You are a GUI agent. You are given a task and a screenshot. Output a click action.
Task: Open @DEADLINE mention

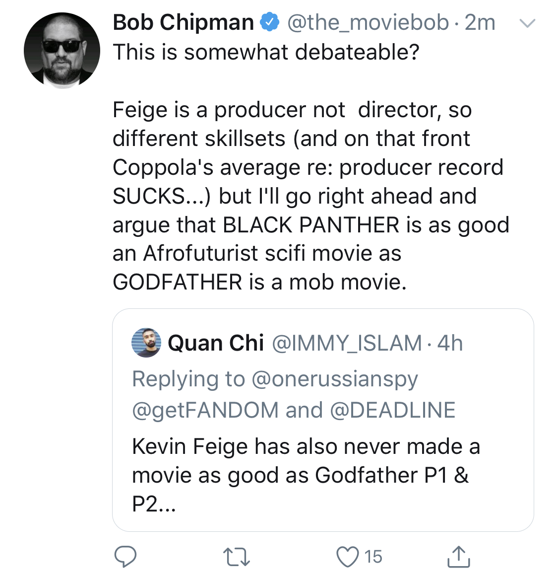393,410
